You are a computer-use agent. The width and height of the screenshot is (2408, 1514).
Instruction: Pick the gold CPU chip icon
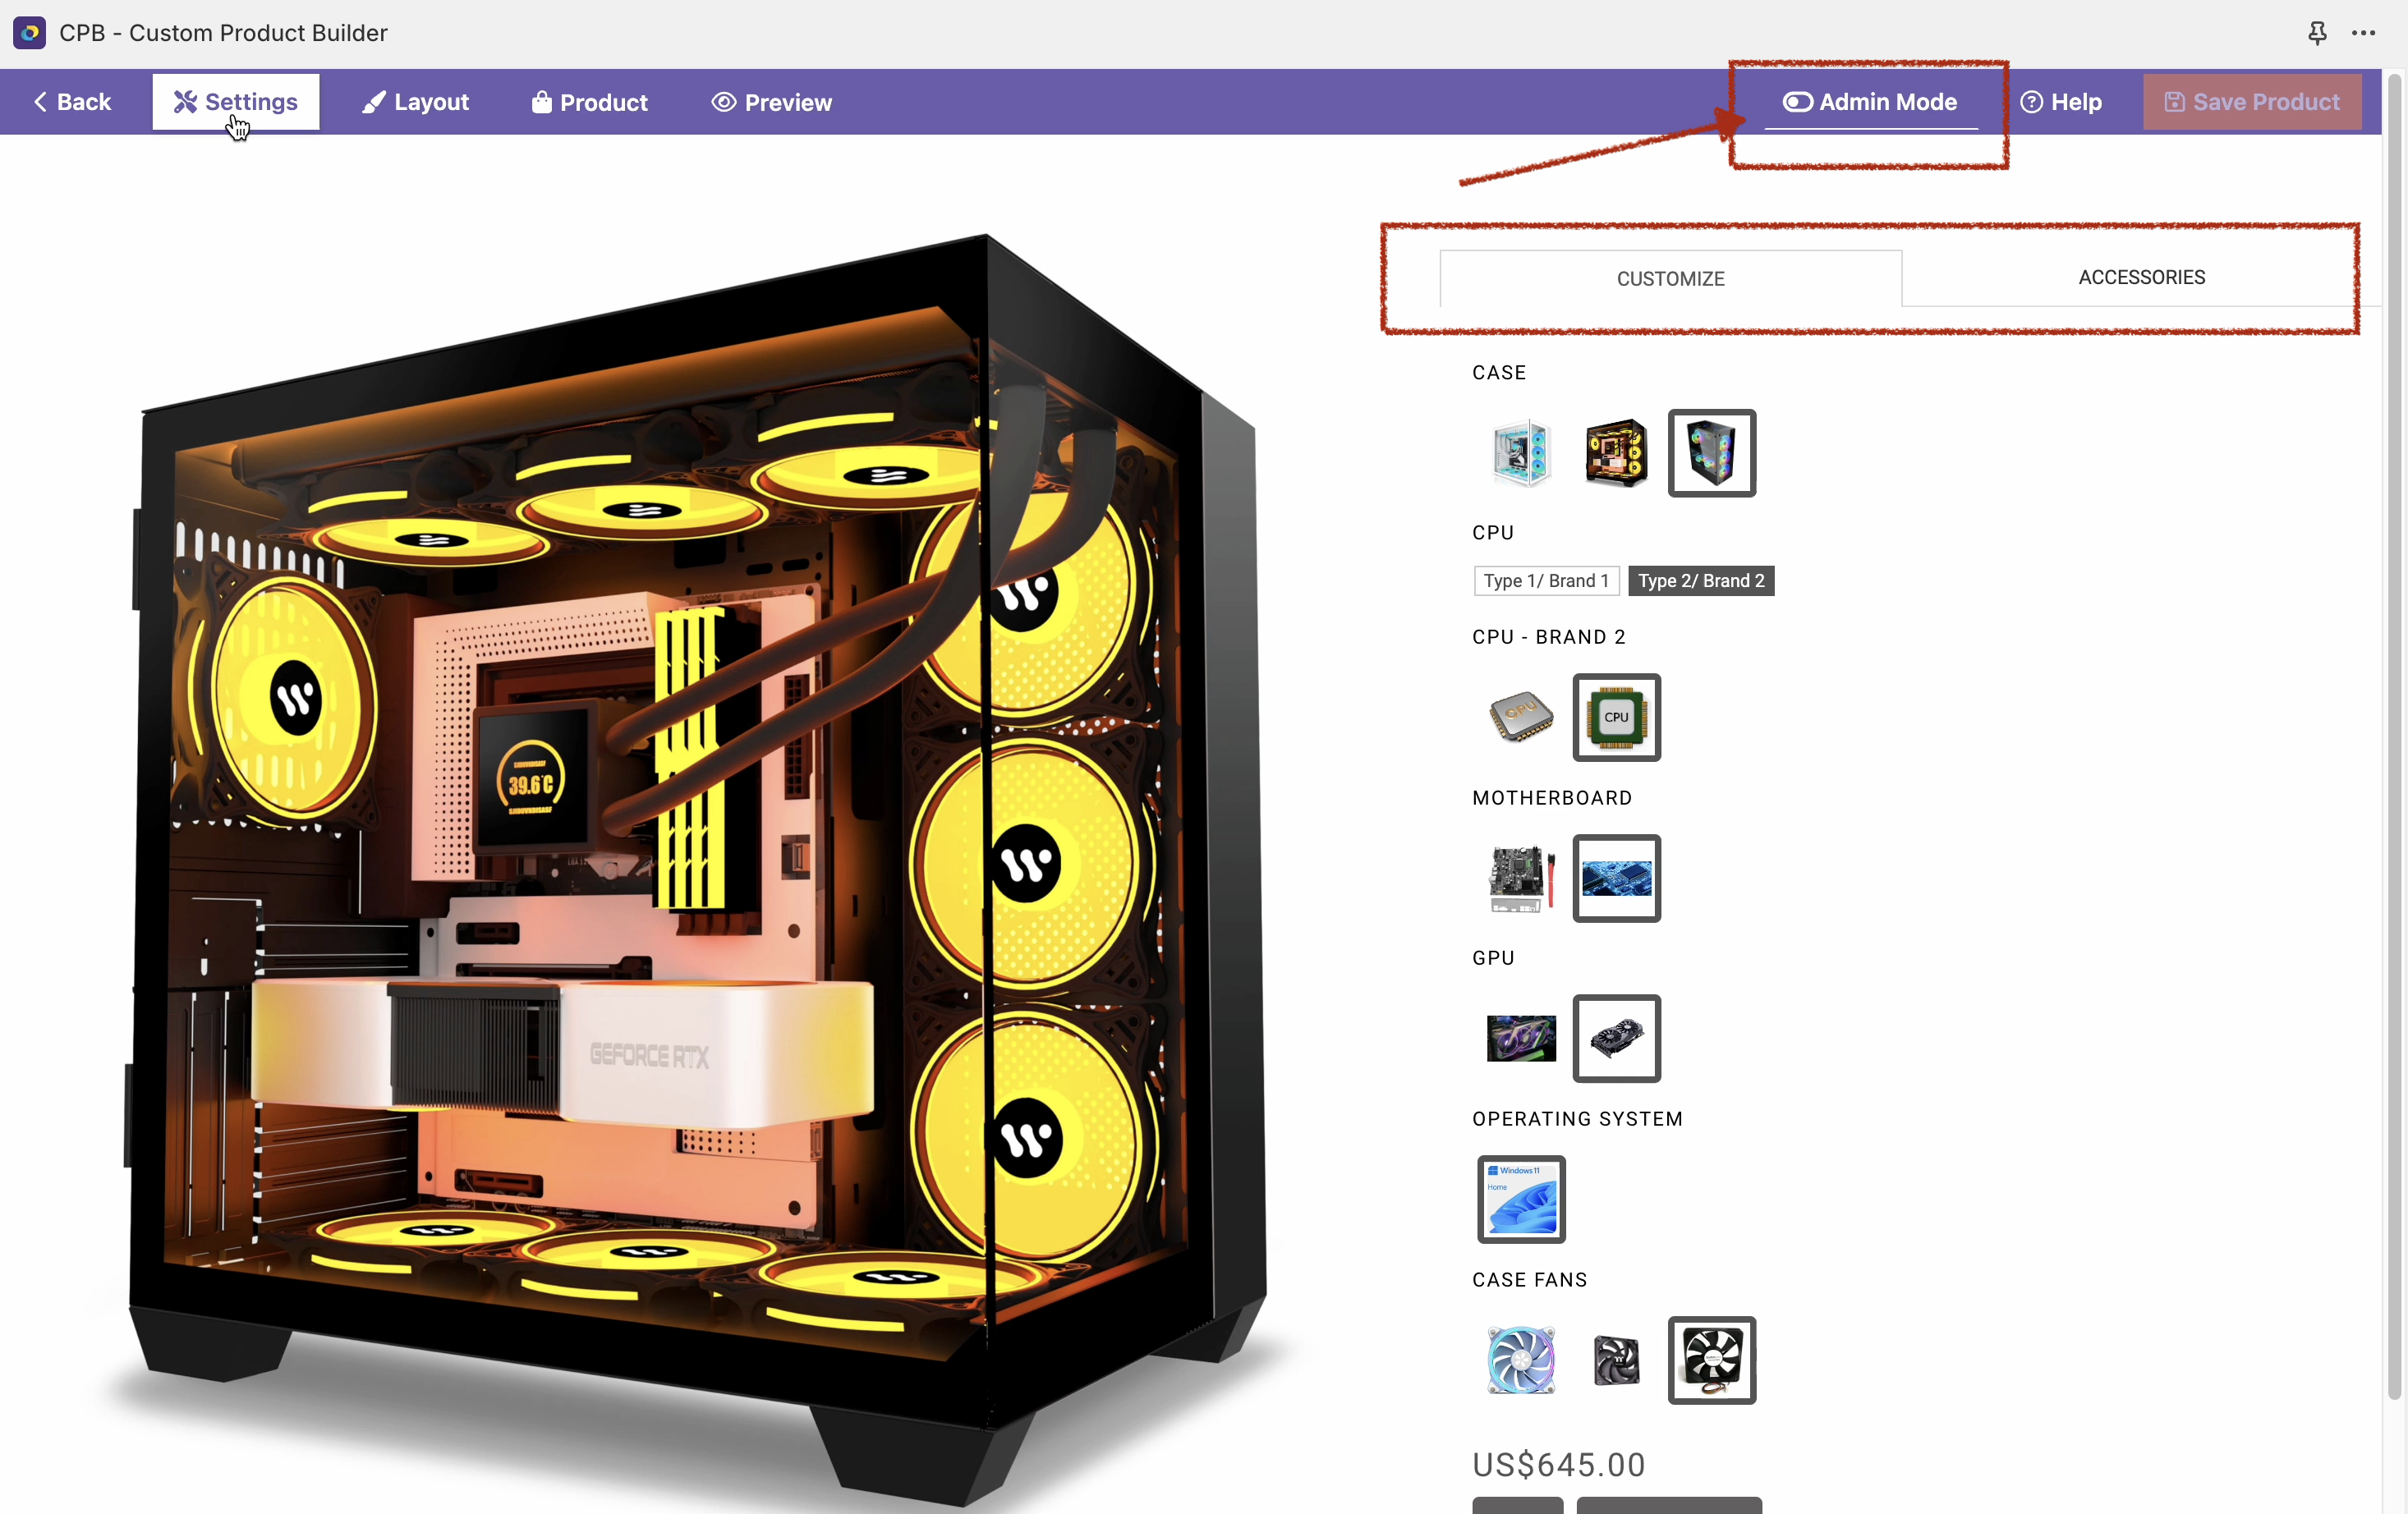point(1520,717)
